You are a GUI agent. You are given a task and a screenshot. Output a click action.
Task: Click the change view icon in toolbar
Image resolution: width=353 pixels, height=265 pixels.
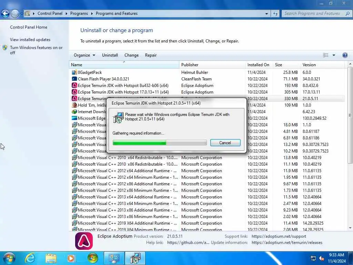click(325, 55)
